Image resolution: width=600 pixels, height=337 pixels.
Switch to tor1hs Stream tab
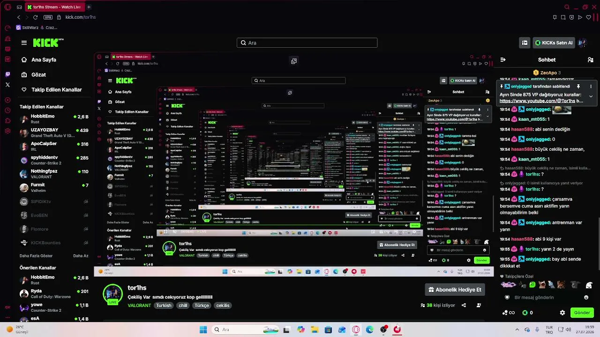click(x=55, y=7)
